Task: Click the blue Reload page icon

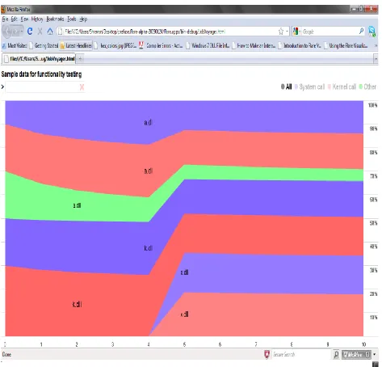Action: (x=30, y=32)
